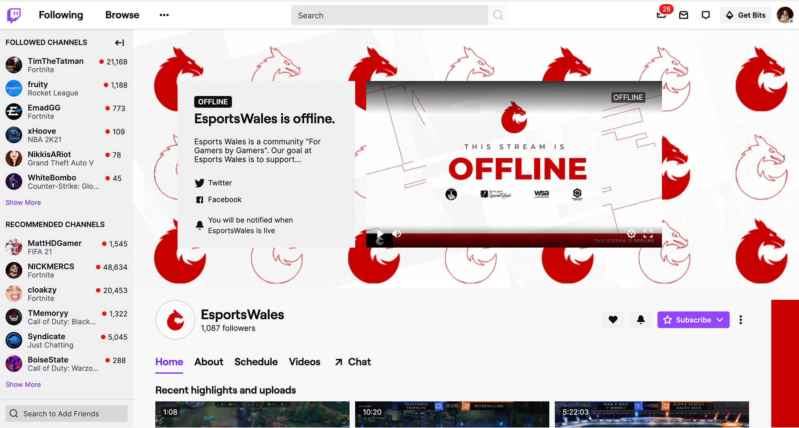The height and width of the screenshot is (428, 799).
Task: Click the main Search input field
Action: coord(390,15)
